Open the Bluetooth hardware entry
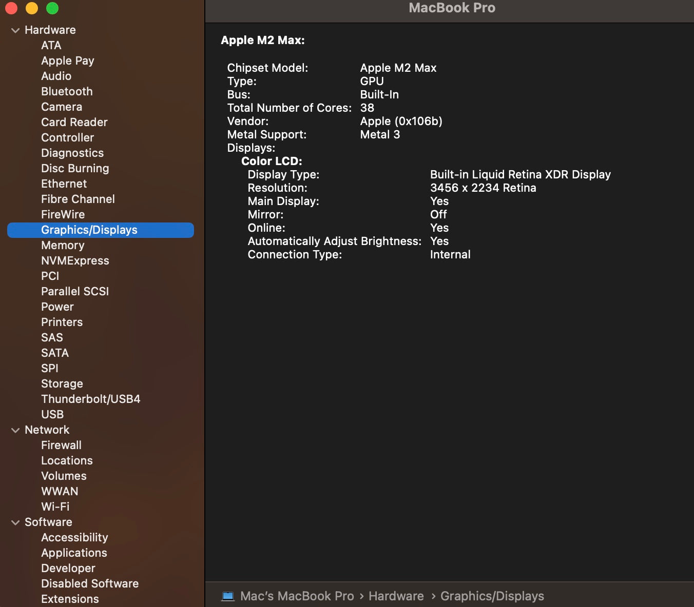Screen dimensions: 694x607 [x=67, y=92]
